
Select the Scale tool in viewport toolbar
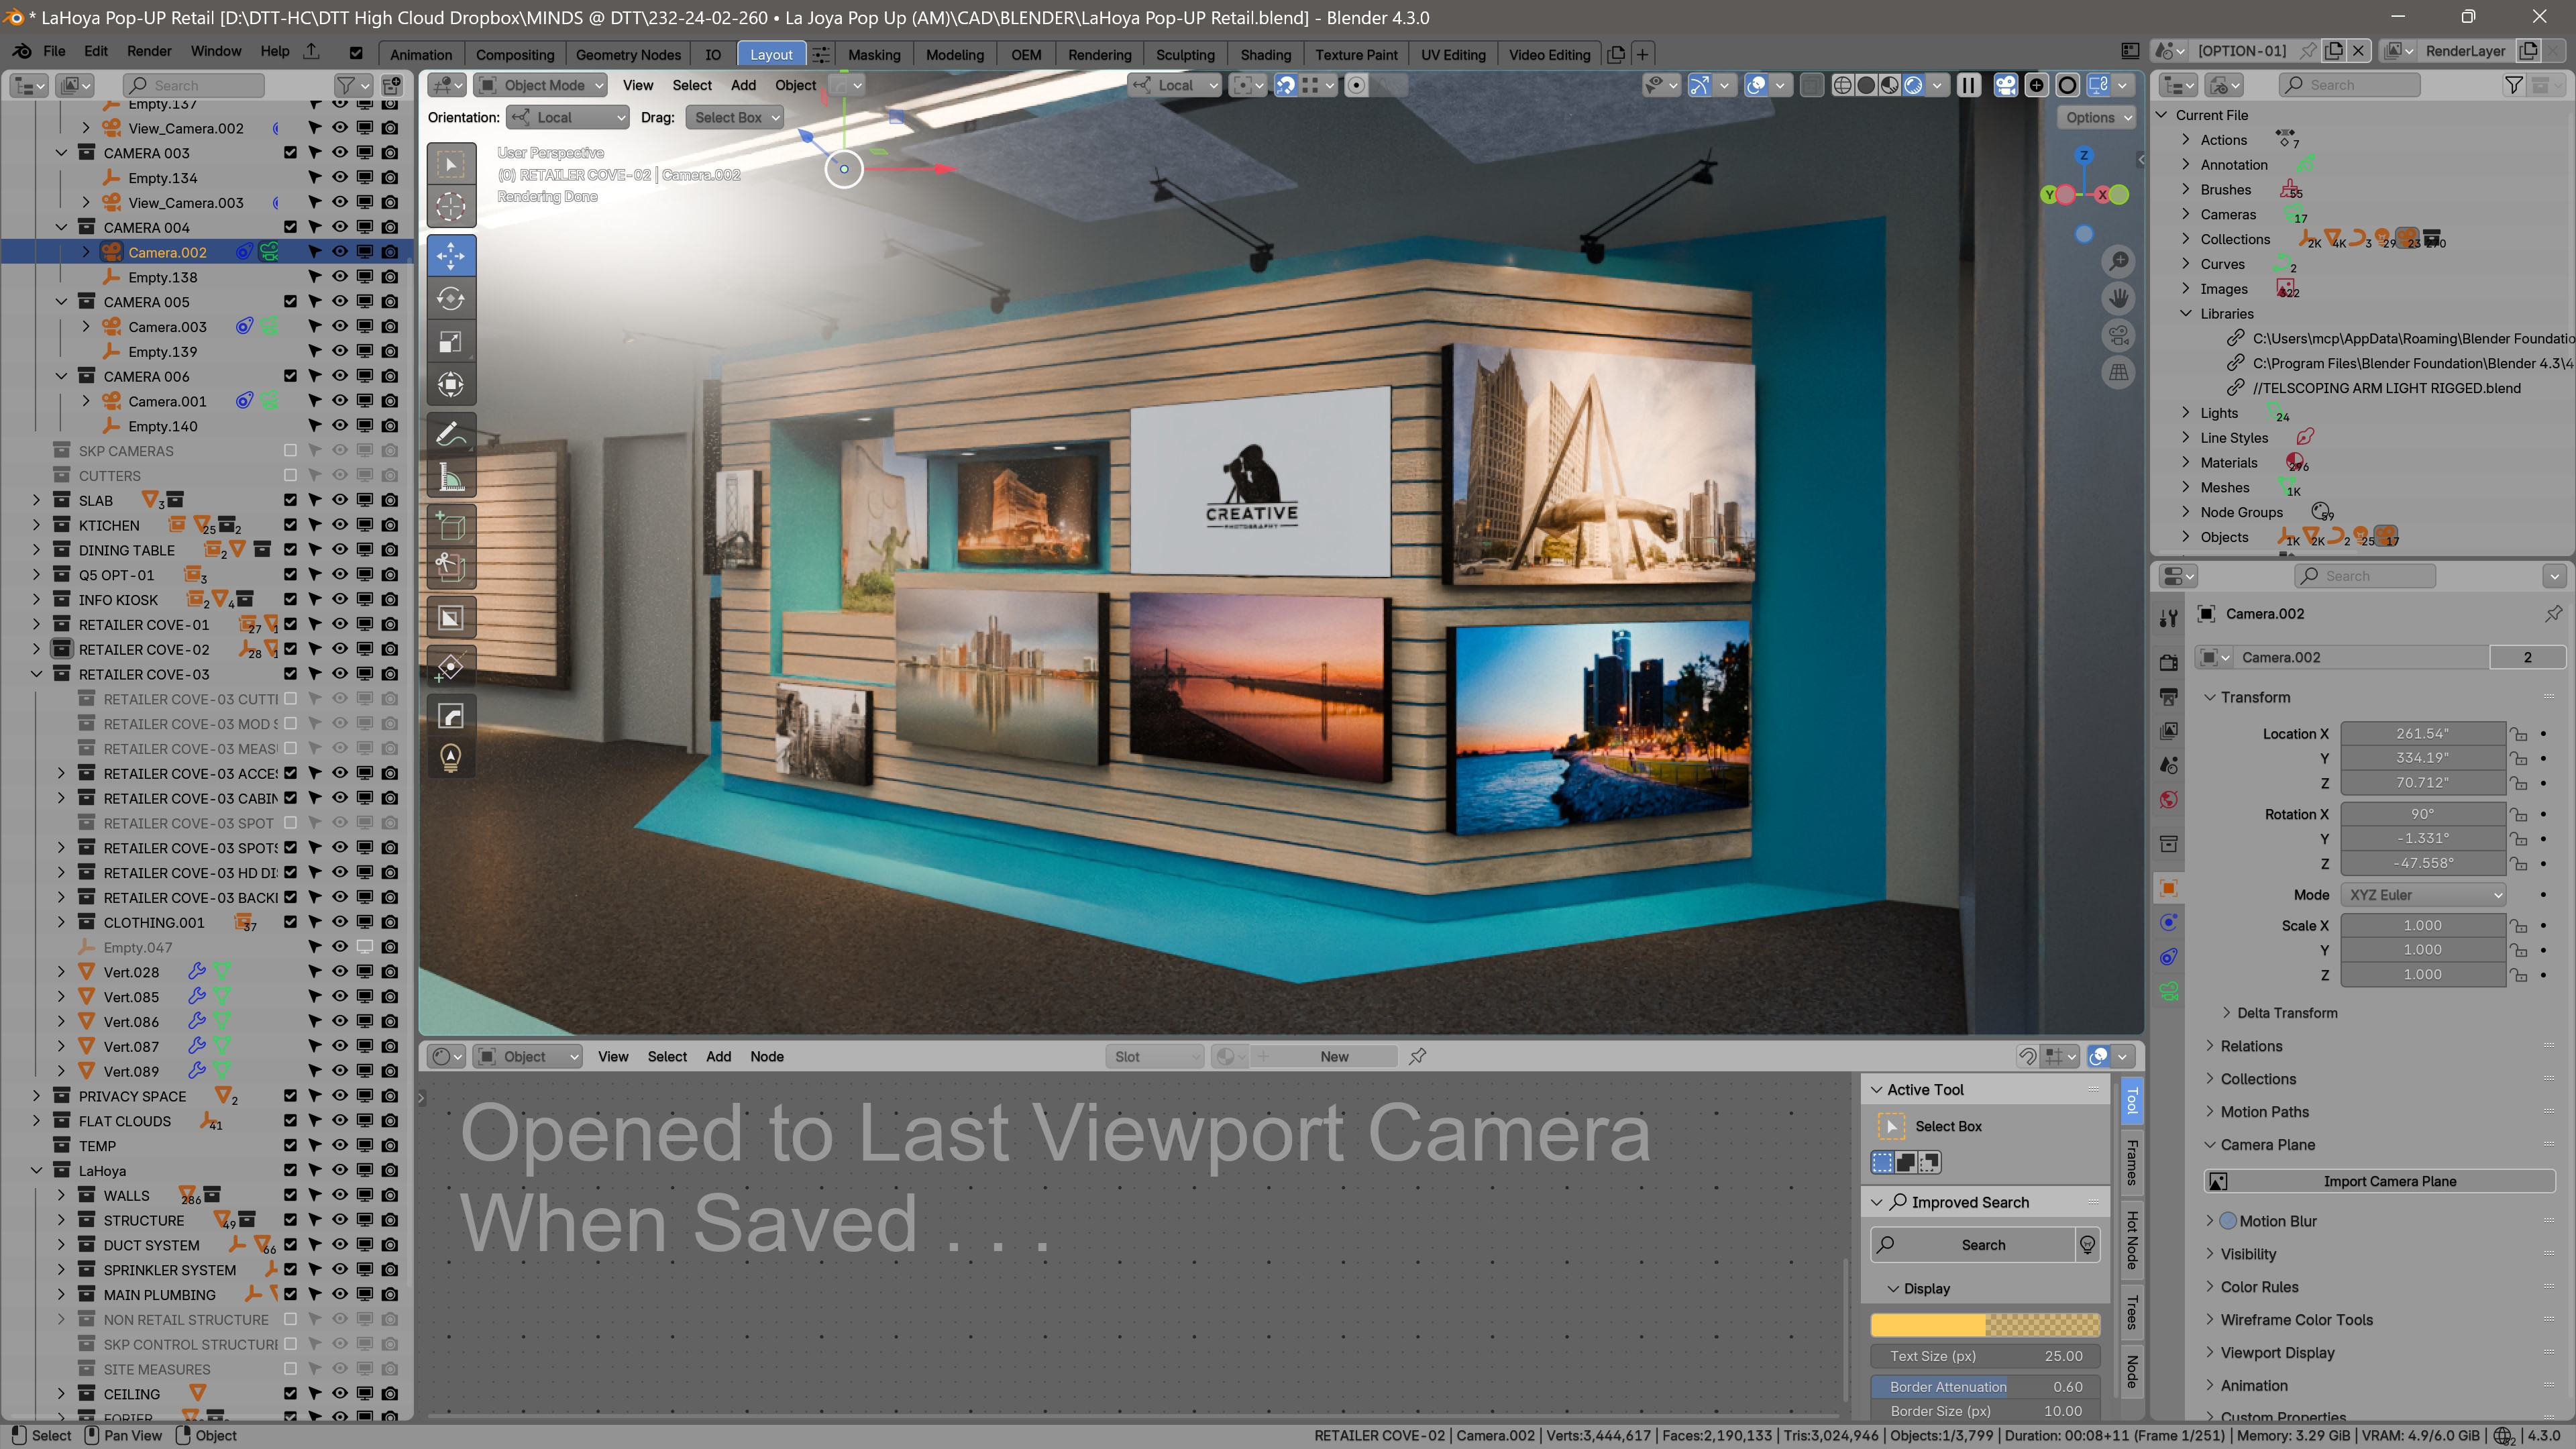451,341
